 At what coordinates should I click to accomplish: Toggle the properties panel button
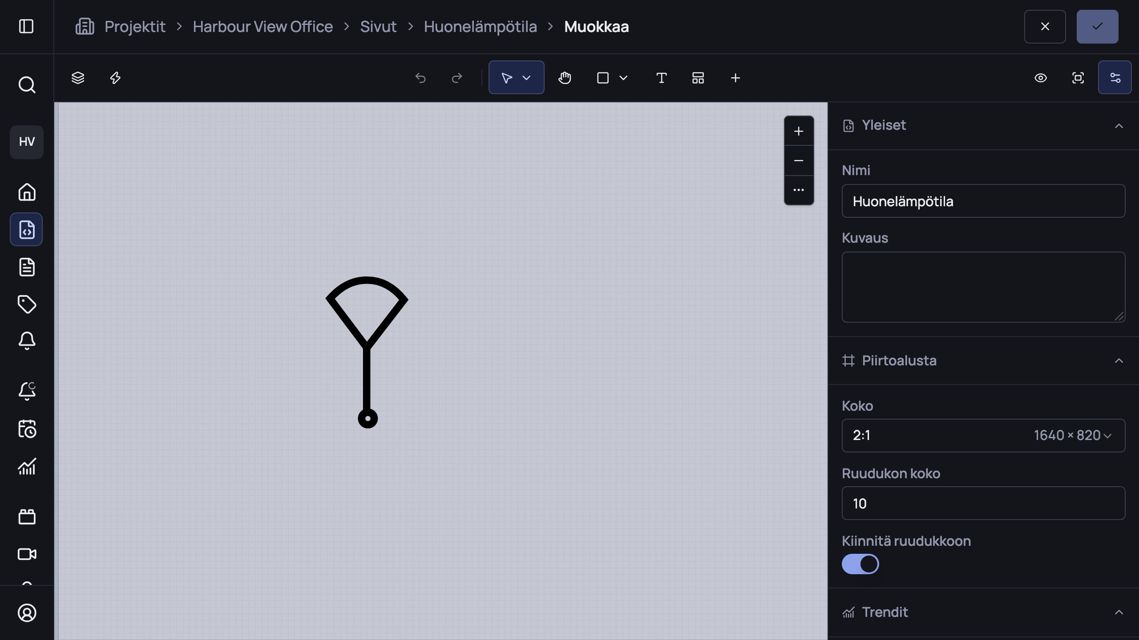(x=1115, y=77)
